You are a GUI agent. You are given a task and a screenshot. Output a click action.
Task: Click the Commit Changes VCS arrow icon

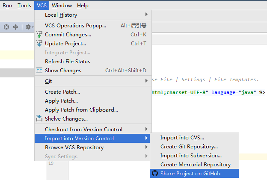click(39, 34)
